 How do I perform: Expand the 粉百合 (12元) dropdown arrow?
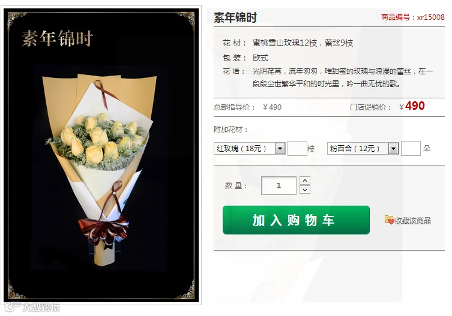coord(393,149)
